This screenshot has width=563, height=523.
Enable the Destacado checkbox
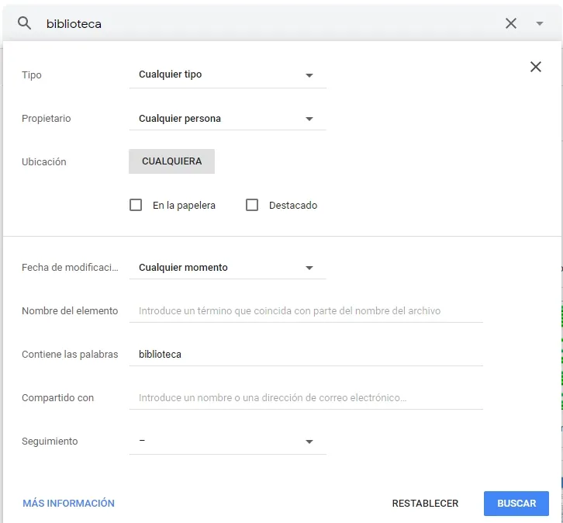(x=252, y=205)
